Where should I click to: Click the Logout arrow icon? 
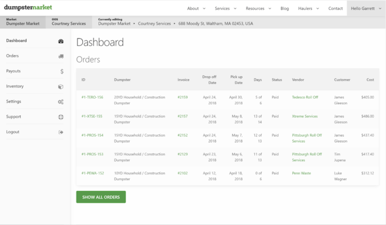click(x=61, y=132)
